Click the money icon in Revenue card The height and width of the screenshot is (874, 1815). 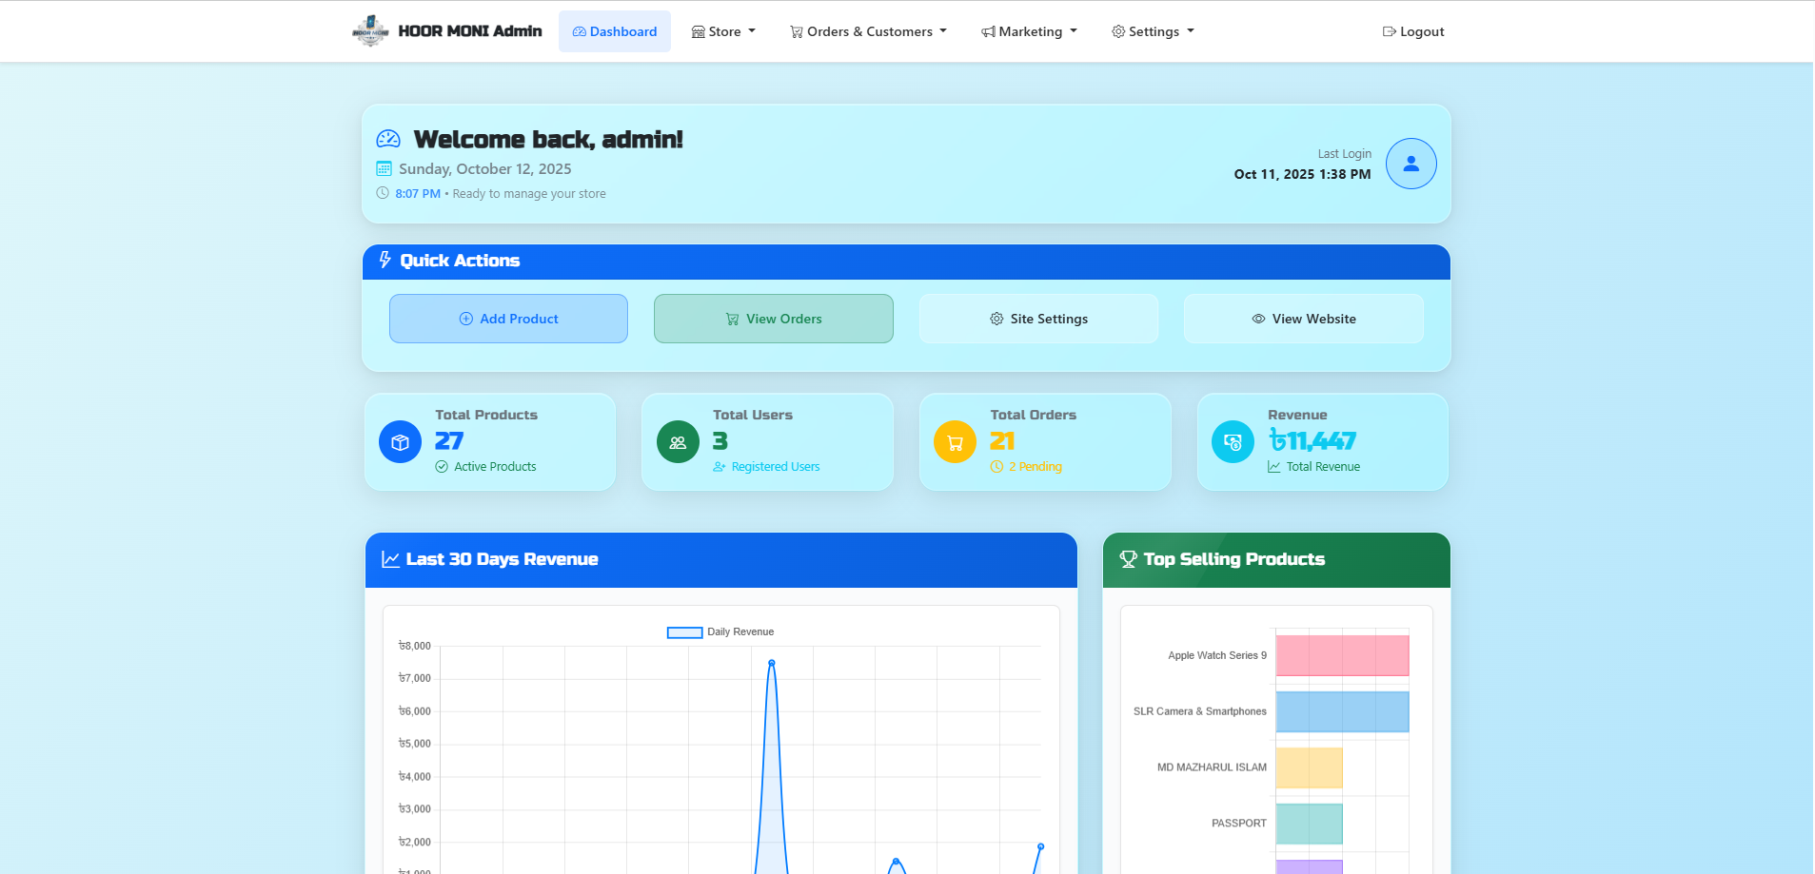point(1233,442)
